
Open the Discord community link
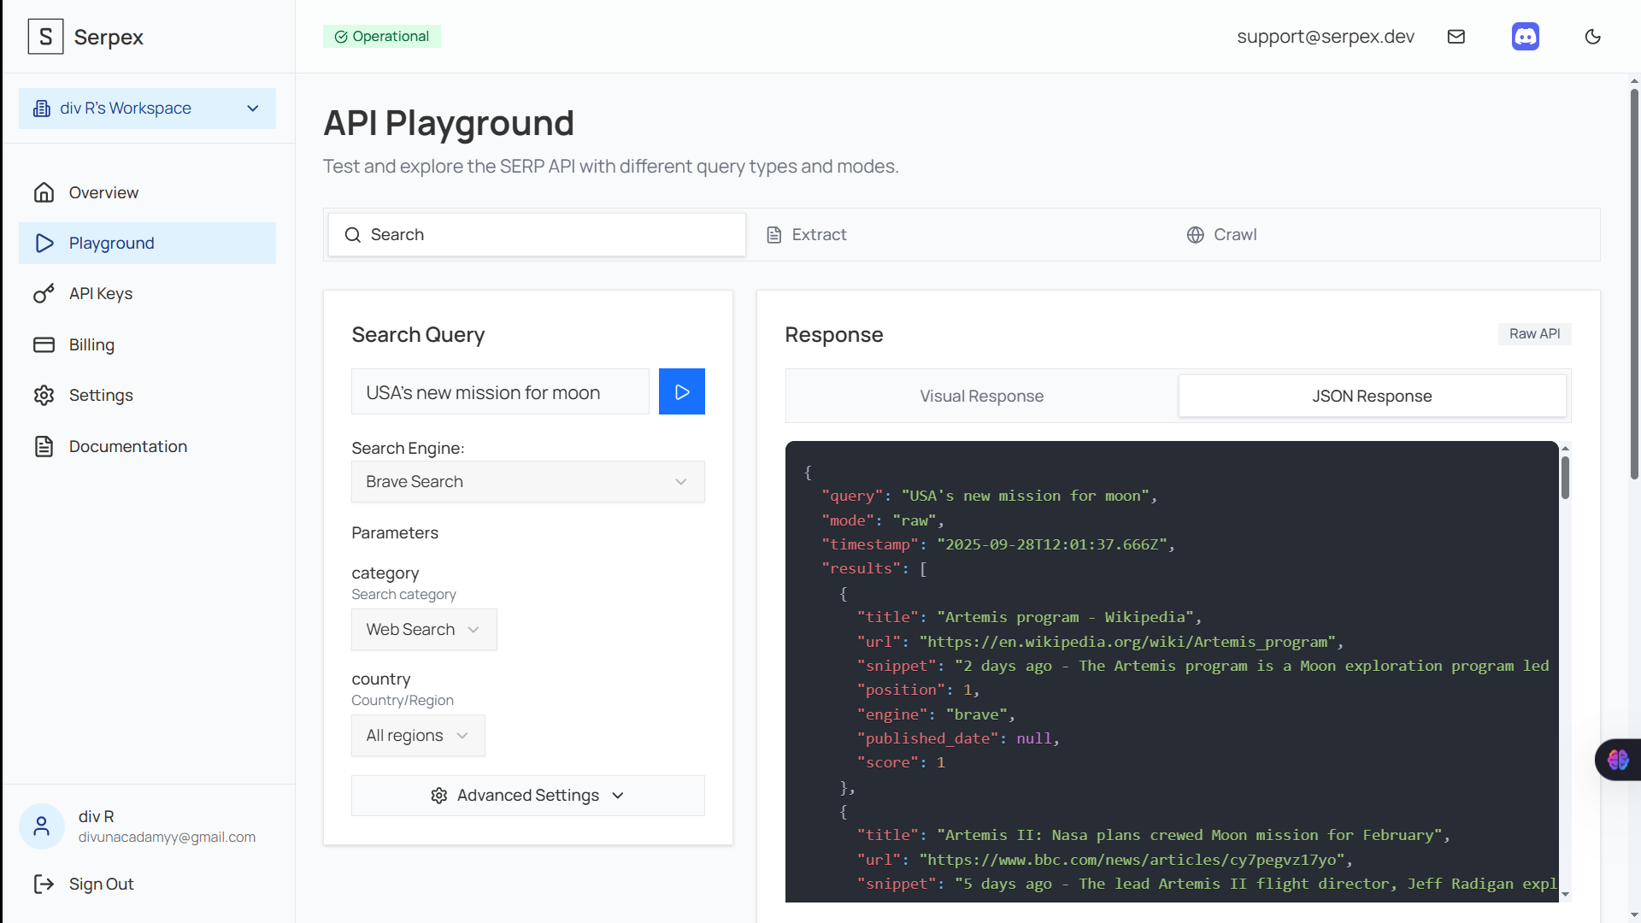click(x=1526, y=36)
